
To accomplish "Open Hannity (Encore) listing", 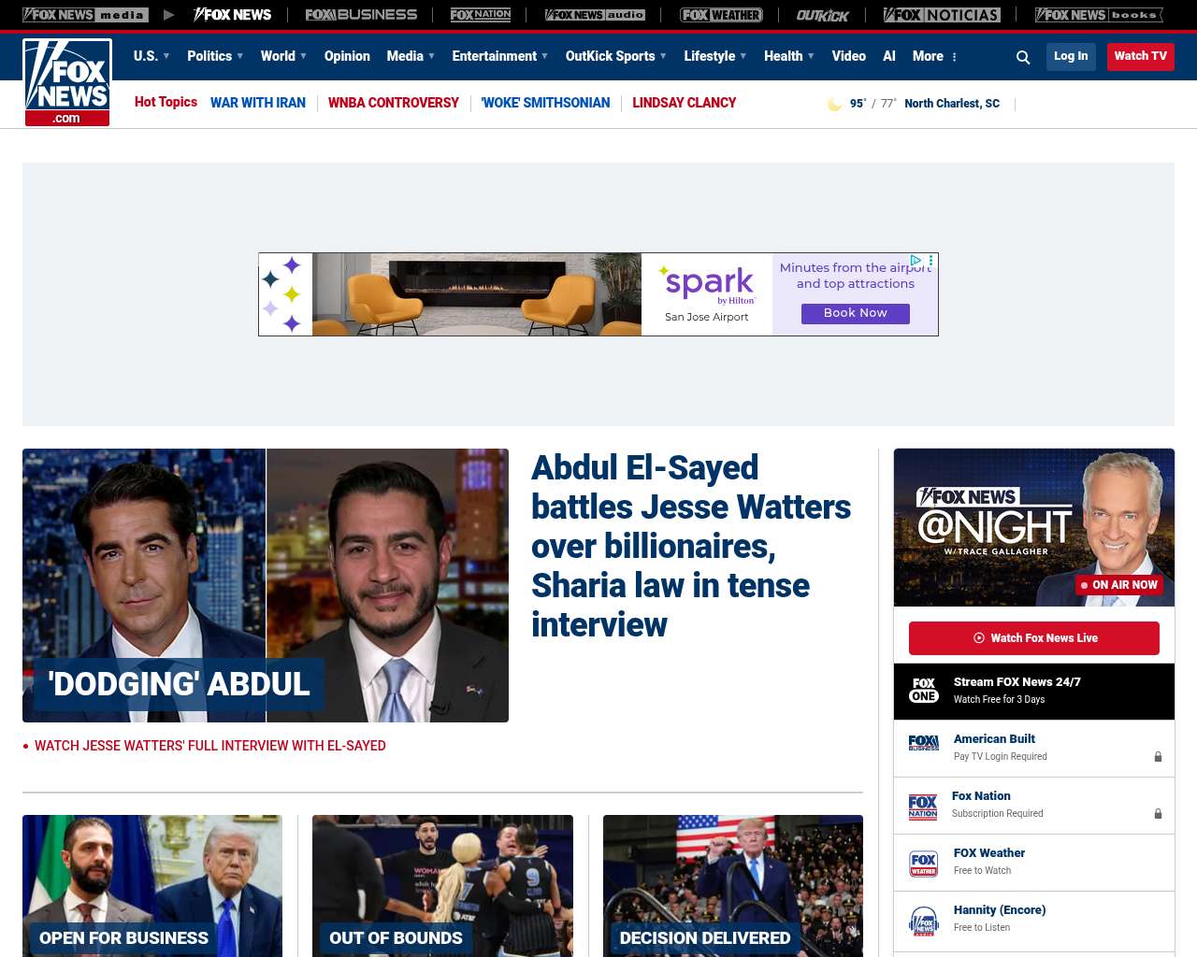I will pos(1034,920).
